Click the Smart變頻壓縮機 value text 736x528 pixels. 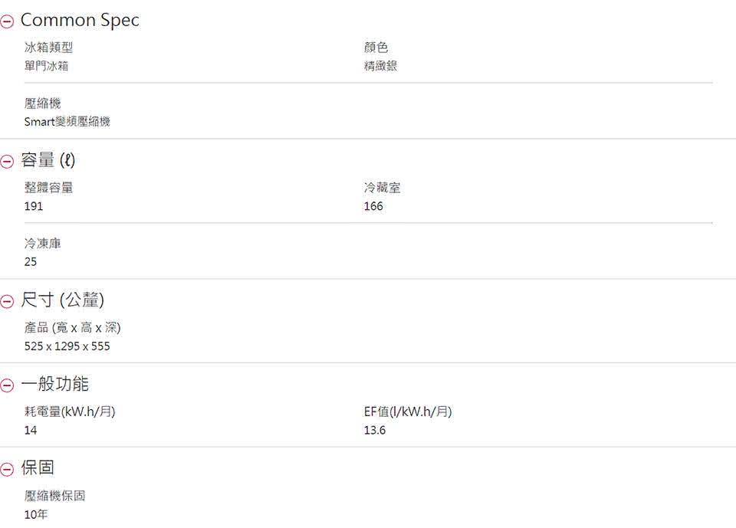pos(67,122)
